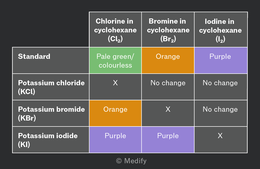Click the Chlorine in cyclohexane column header
The width and height of the screenshot is (260, 169).
115,30
